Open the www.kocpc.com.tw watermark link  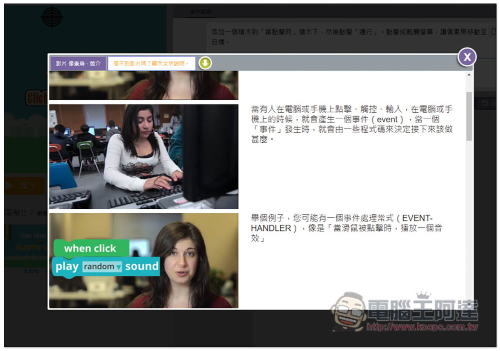click(422, 327)
